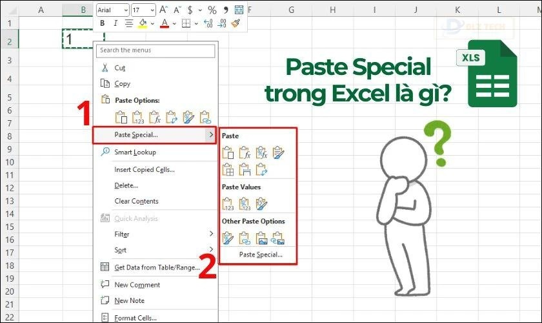542x323 pixels.
Task: Toggle Italic formatting in mini toolbar
Action: (x=115, y=23)
